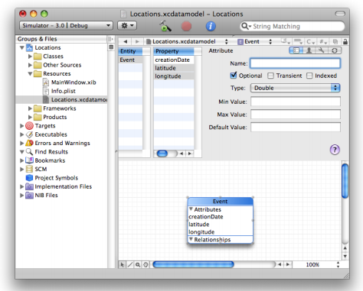
Task: Click the Entity column header
Action: tap(130, 51)
